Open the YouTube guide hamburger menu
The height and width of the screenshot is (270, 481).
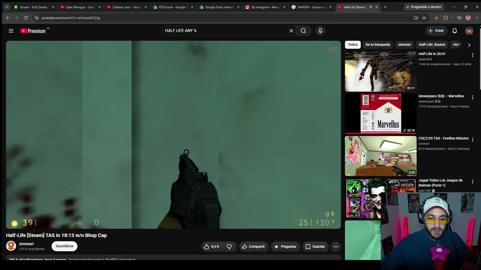click(x=11, y=31)
